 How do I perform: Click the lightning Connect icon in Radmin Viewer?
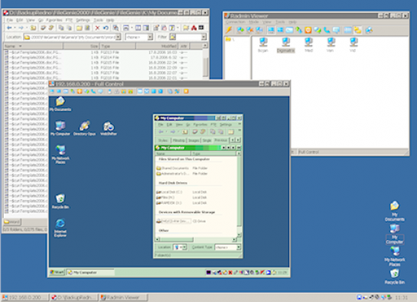[229, 30]
